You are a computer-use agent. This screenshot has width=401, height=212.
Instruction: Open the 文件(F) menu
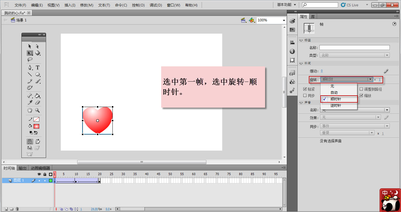(x=20, y=5)
